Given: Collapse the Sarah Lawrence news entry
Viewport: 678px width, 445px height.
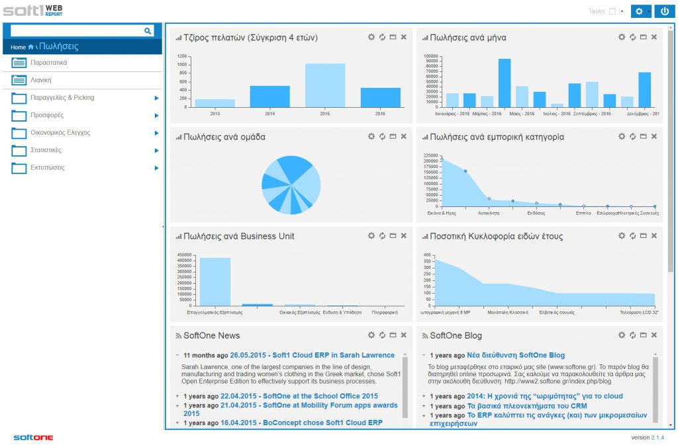Looking at the screenshot, I should [x=177, y=355].
